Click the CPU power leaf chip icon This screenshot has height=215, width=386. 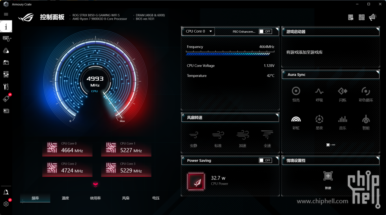(196, 182)
